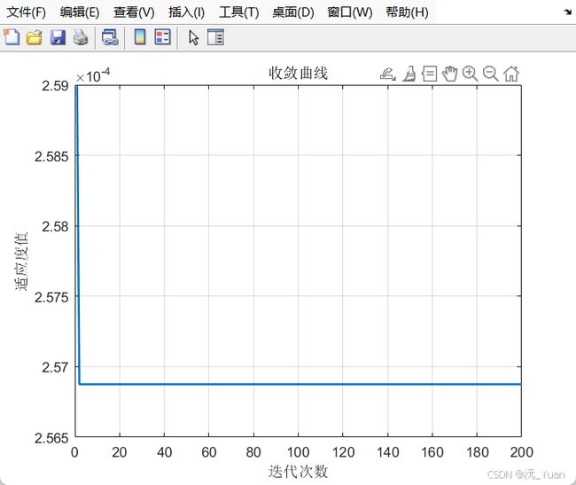Click the axes export icon above the plot
Viewport: 576px width, 485px height.
click(x=388, y=74)
